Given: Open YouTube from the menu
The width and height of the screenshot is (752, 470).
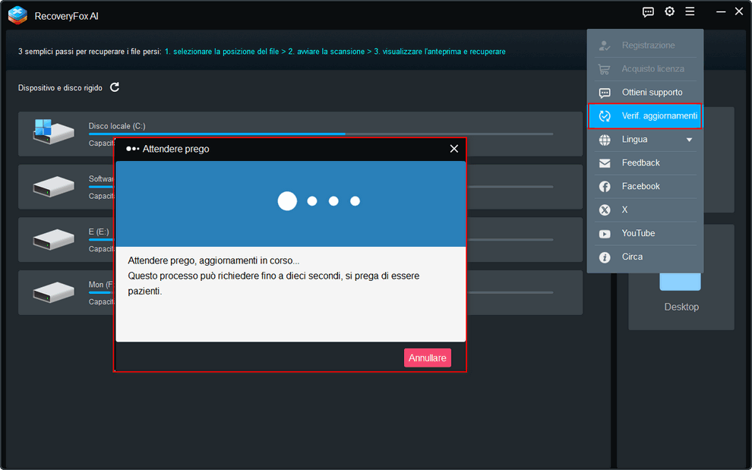Looking at the screenshot, I should click(646, 233).
